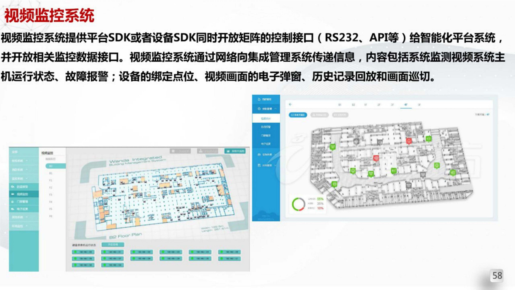Click the button beside 硬盘录像机运行状态 label
The height and width of the screenshot is (290, 515).
point(113,245)
